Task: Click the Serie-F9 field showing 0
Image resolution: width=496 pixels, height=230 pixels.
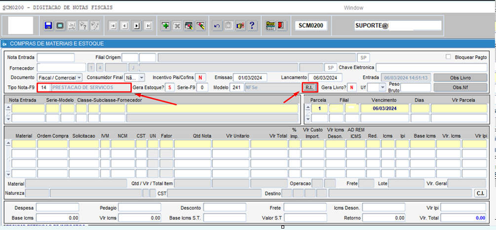Action: point(202,87)
